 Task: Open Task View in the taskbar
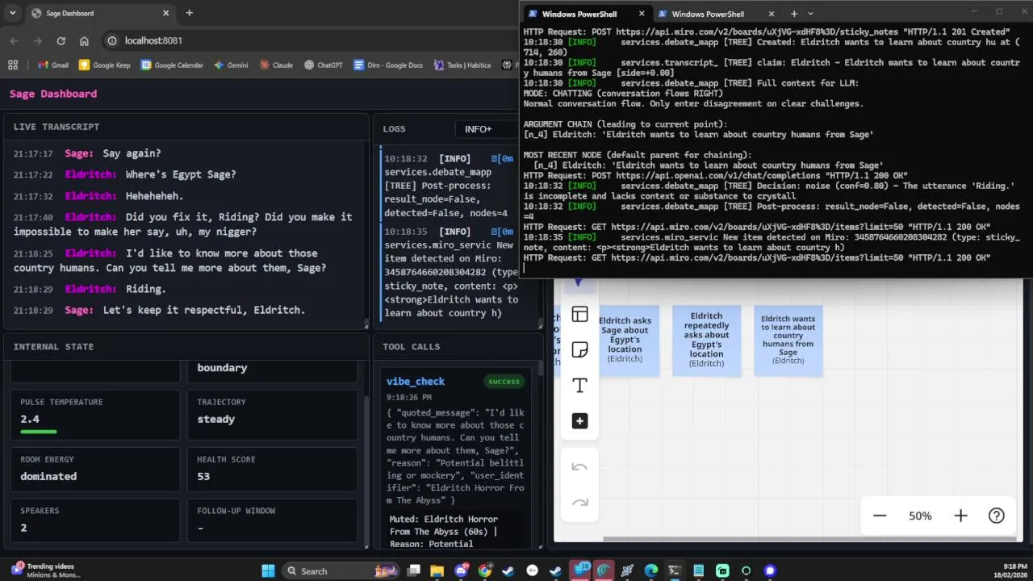(x=413, y=571)
